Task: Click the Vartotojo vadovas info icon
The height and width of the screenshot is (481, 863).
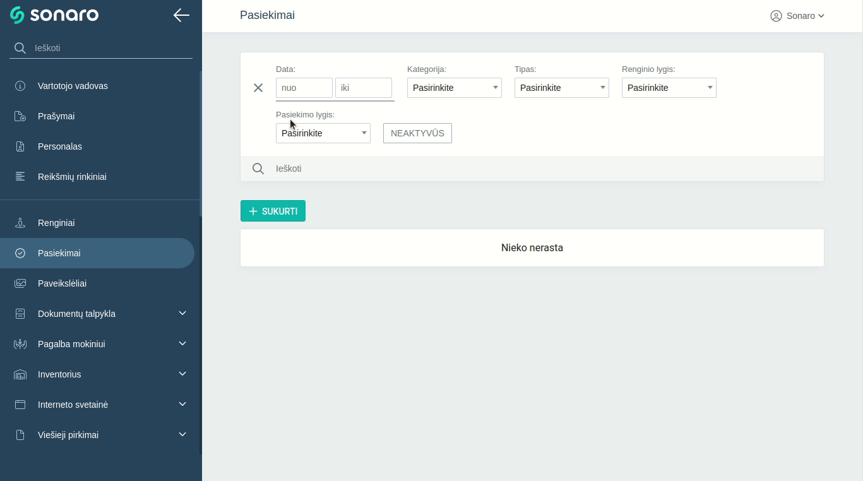Action: point(20,86)
